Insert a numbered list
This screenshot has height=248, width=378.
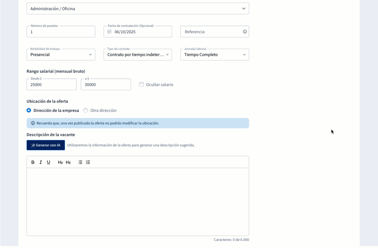[88, 162]
